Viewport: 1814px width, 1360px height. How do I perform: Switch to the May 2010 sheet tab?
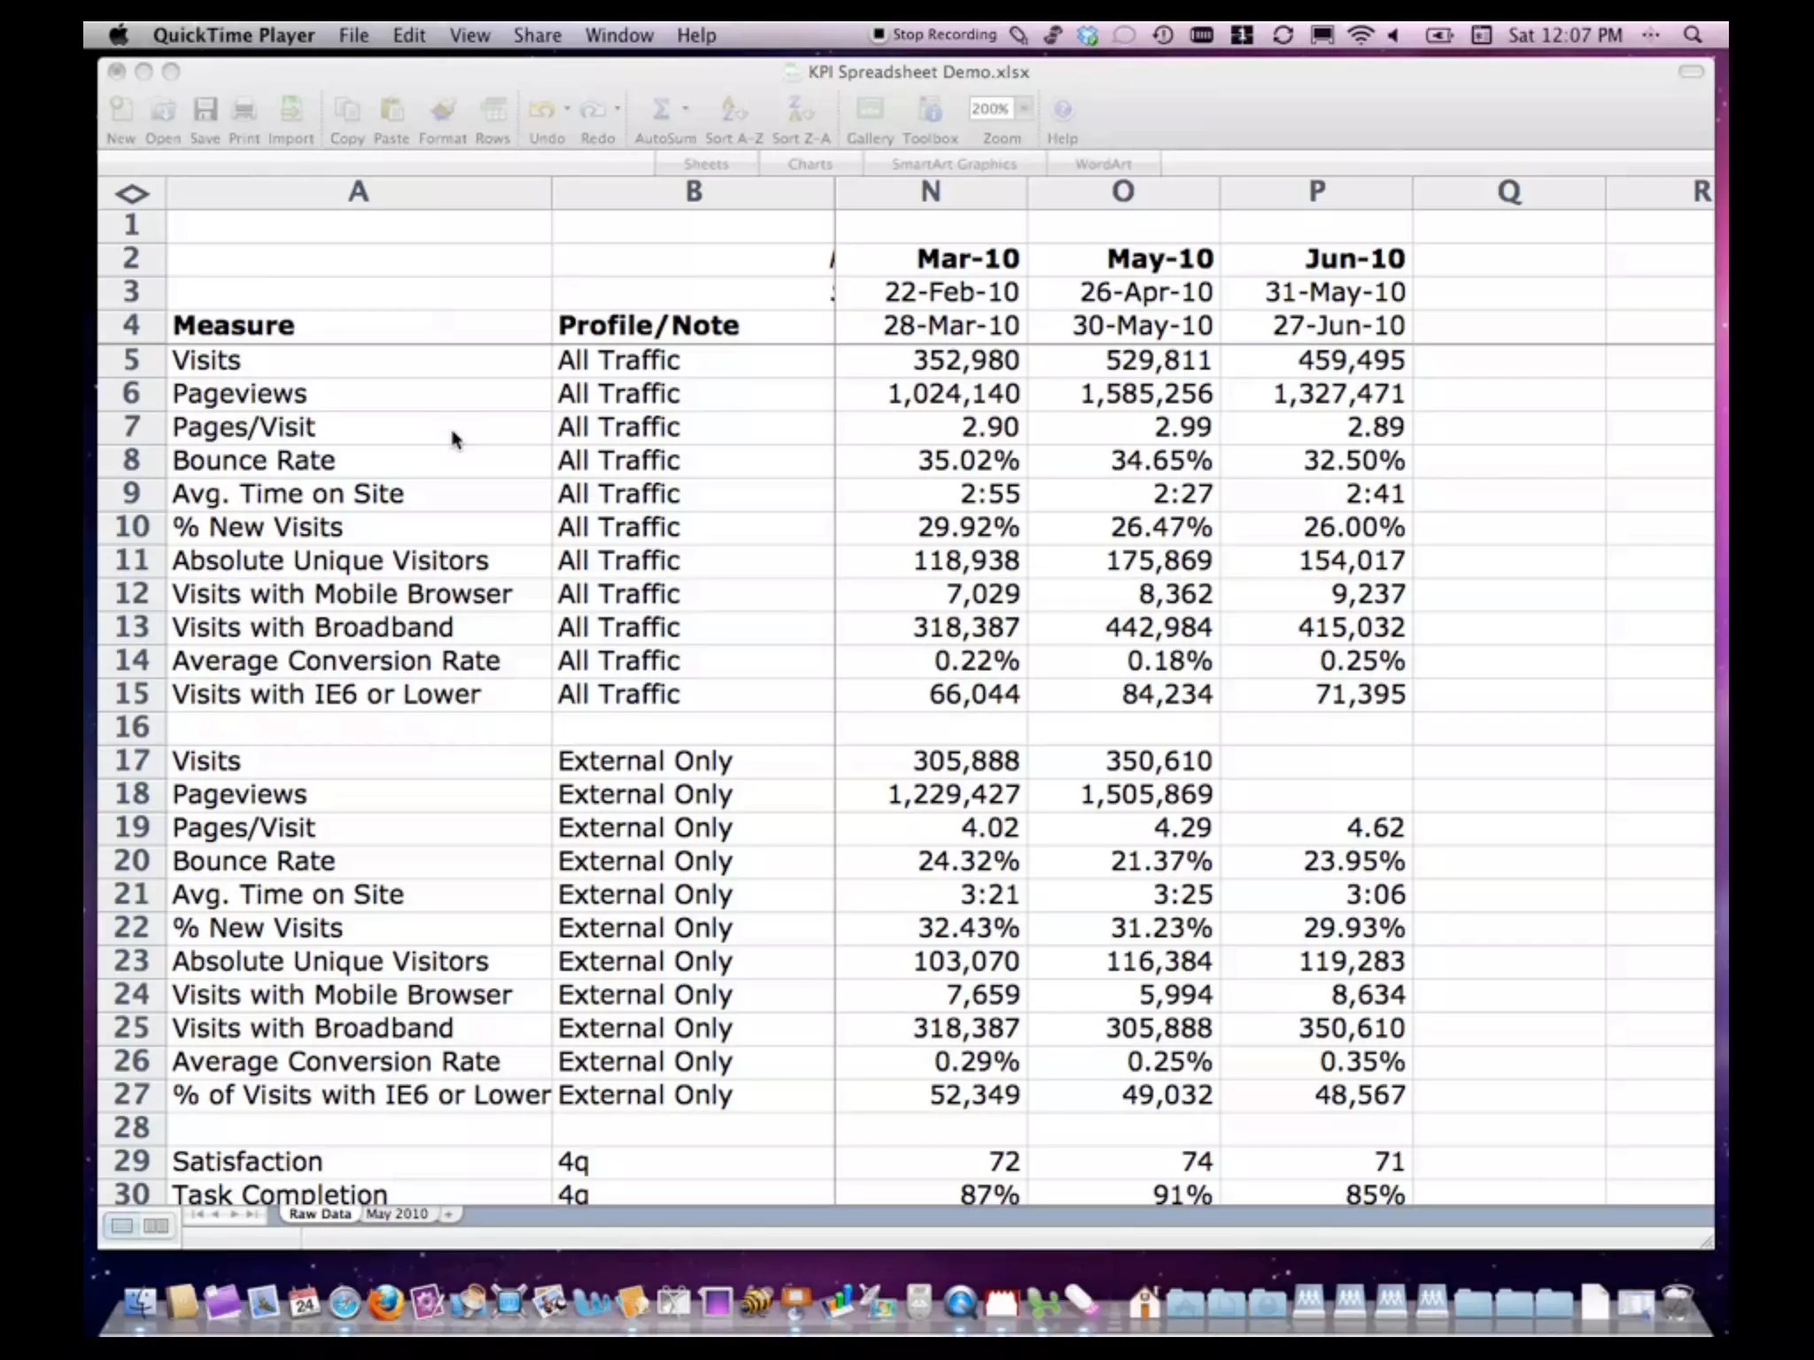tap(397, 1214)
